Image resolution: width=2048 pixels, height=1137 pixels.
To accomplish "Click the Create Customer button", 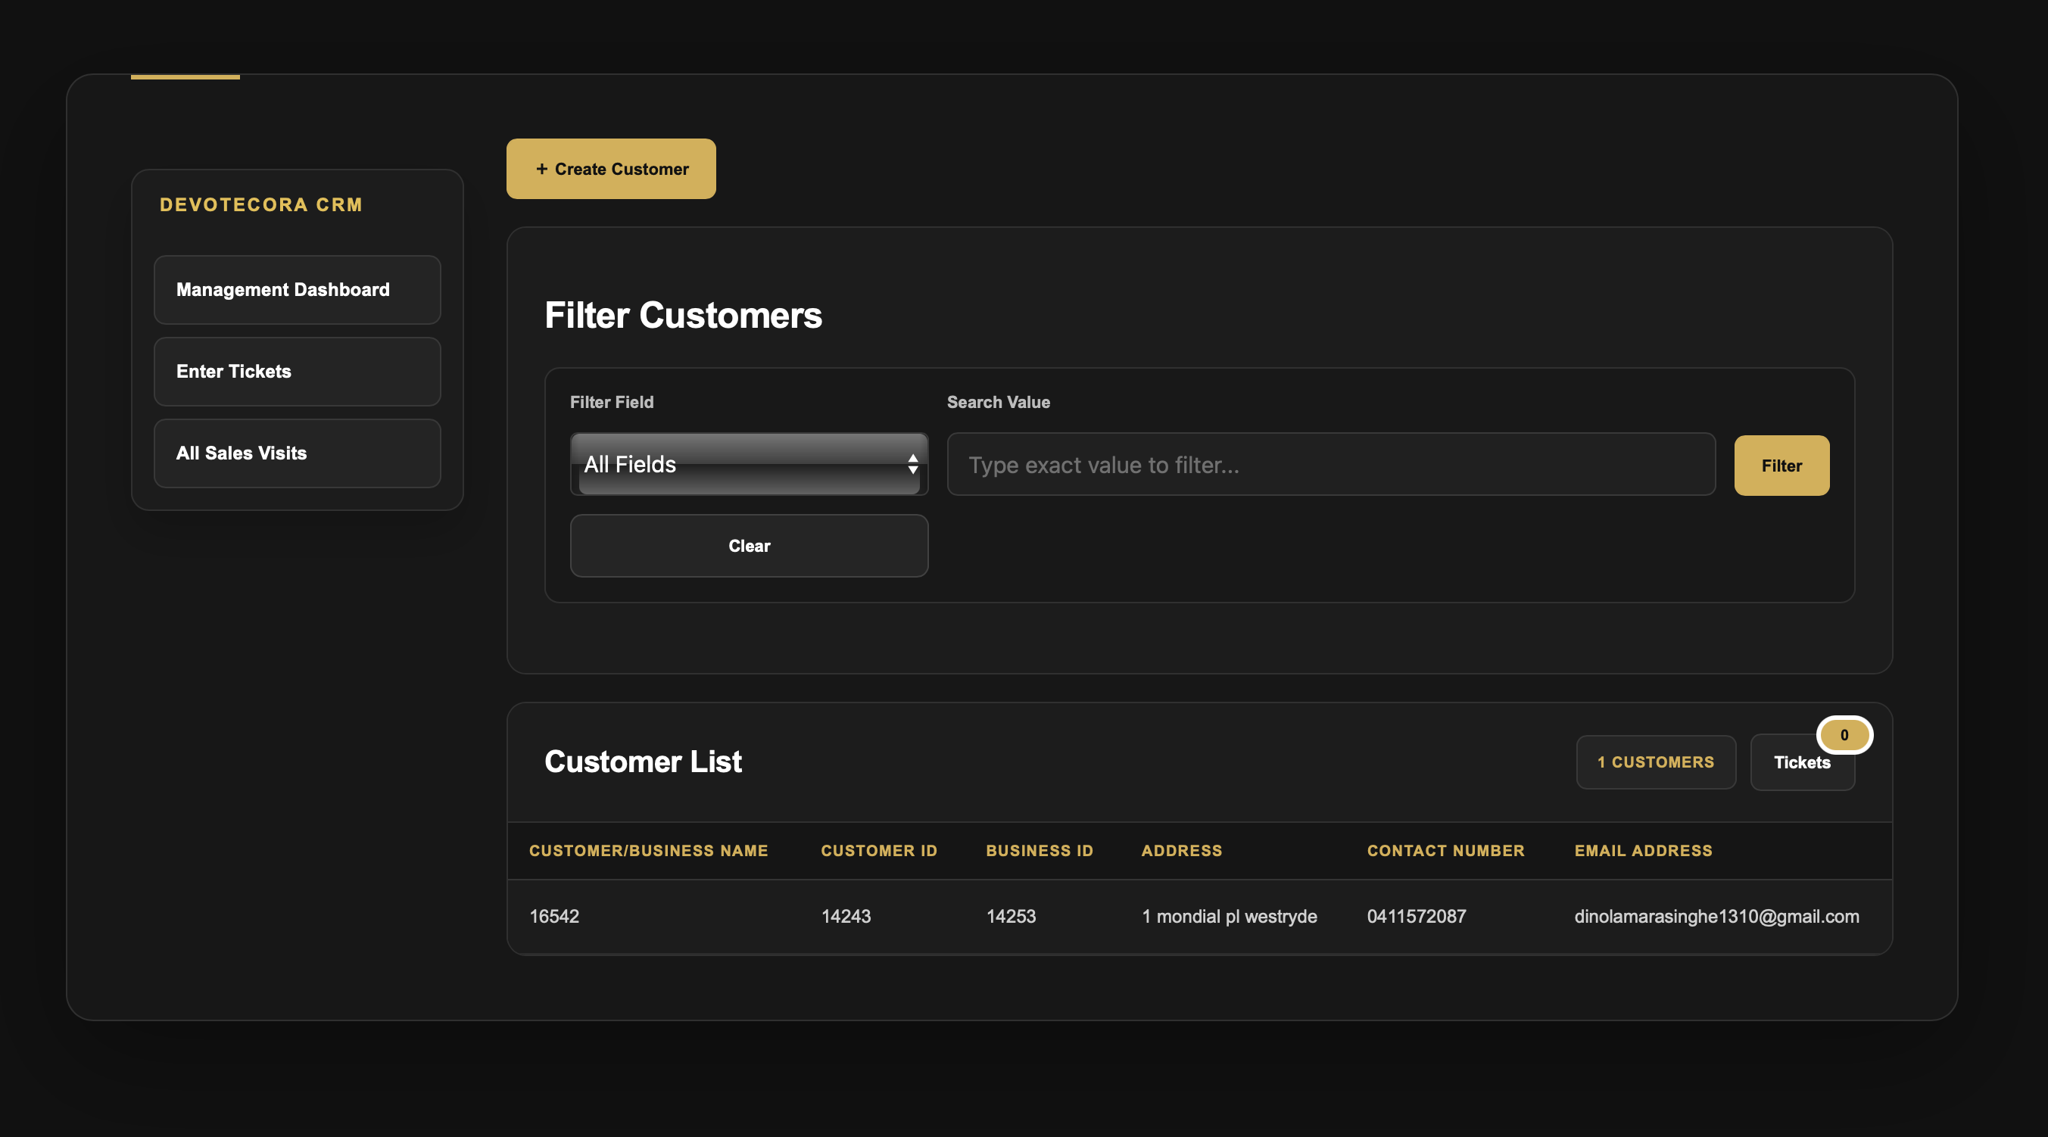I will pyautogui.click(x=610, y=169).
